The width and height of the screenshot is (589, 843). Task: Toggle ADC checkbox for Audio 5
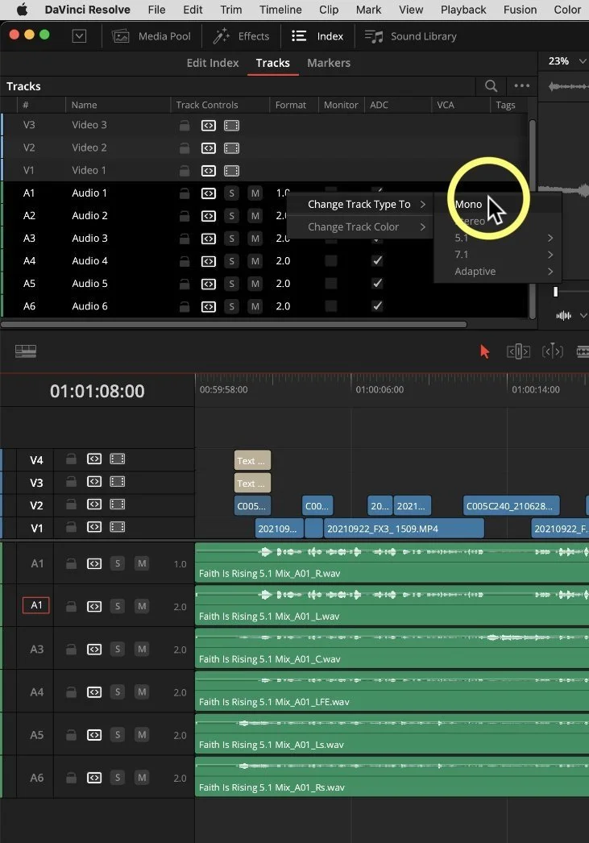[x=377, y=284]
